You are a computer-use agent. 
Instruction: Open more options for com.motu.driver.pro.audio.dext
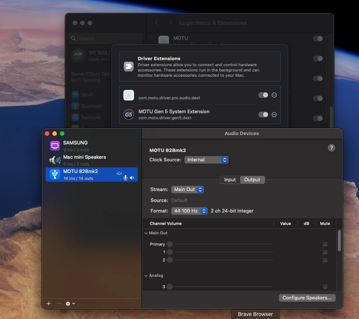click(274, 95)
